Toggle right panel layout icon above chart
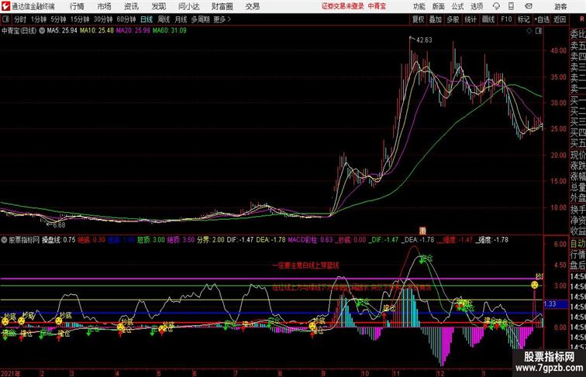 [539, 31]
